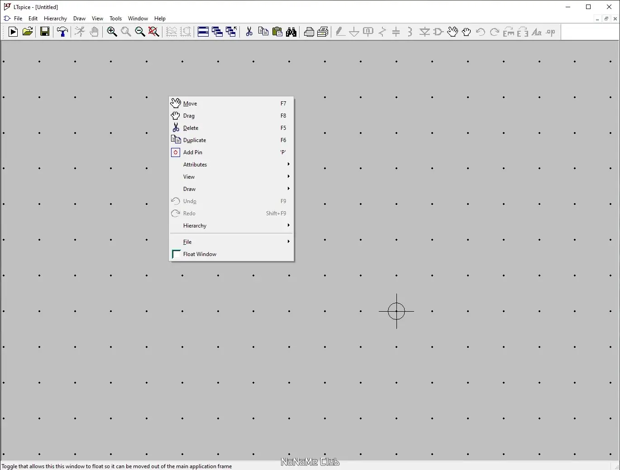Close the inner Untitled document
This screenshot has height=470, width=620.
pyautogui.click(x=615, y=19)
